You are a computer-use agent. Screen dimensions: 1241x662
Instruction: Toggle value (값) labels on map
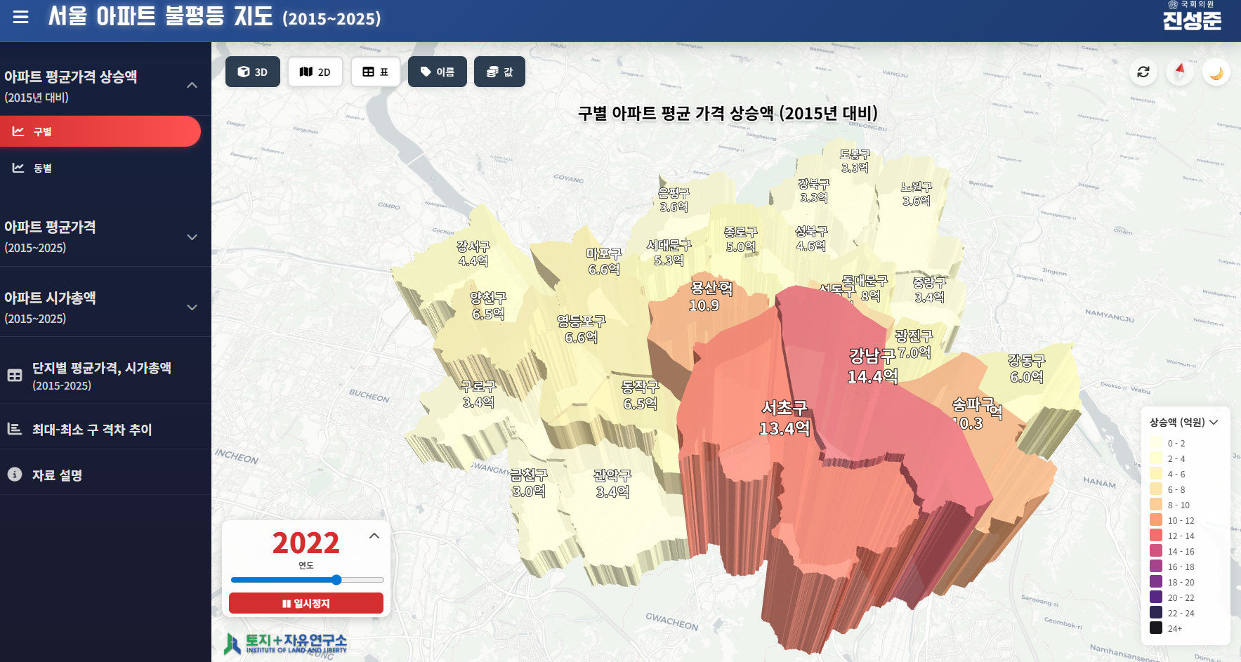coord(499,72)
